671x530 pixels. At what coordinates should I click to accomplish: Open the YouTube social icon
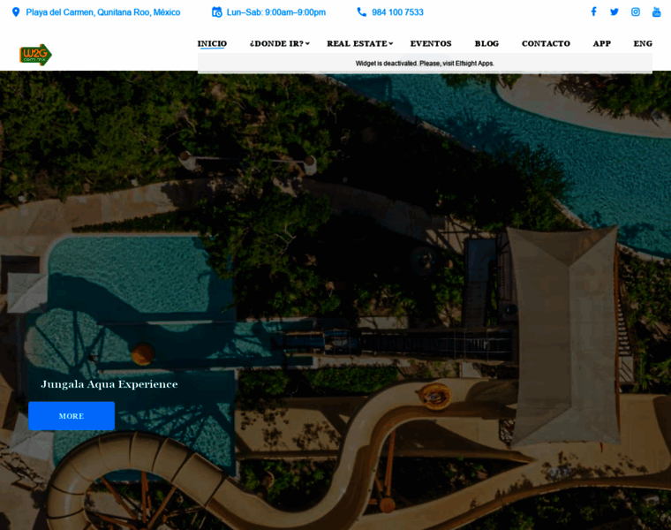[x=656, y=11]
